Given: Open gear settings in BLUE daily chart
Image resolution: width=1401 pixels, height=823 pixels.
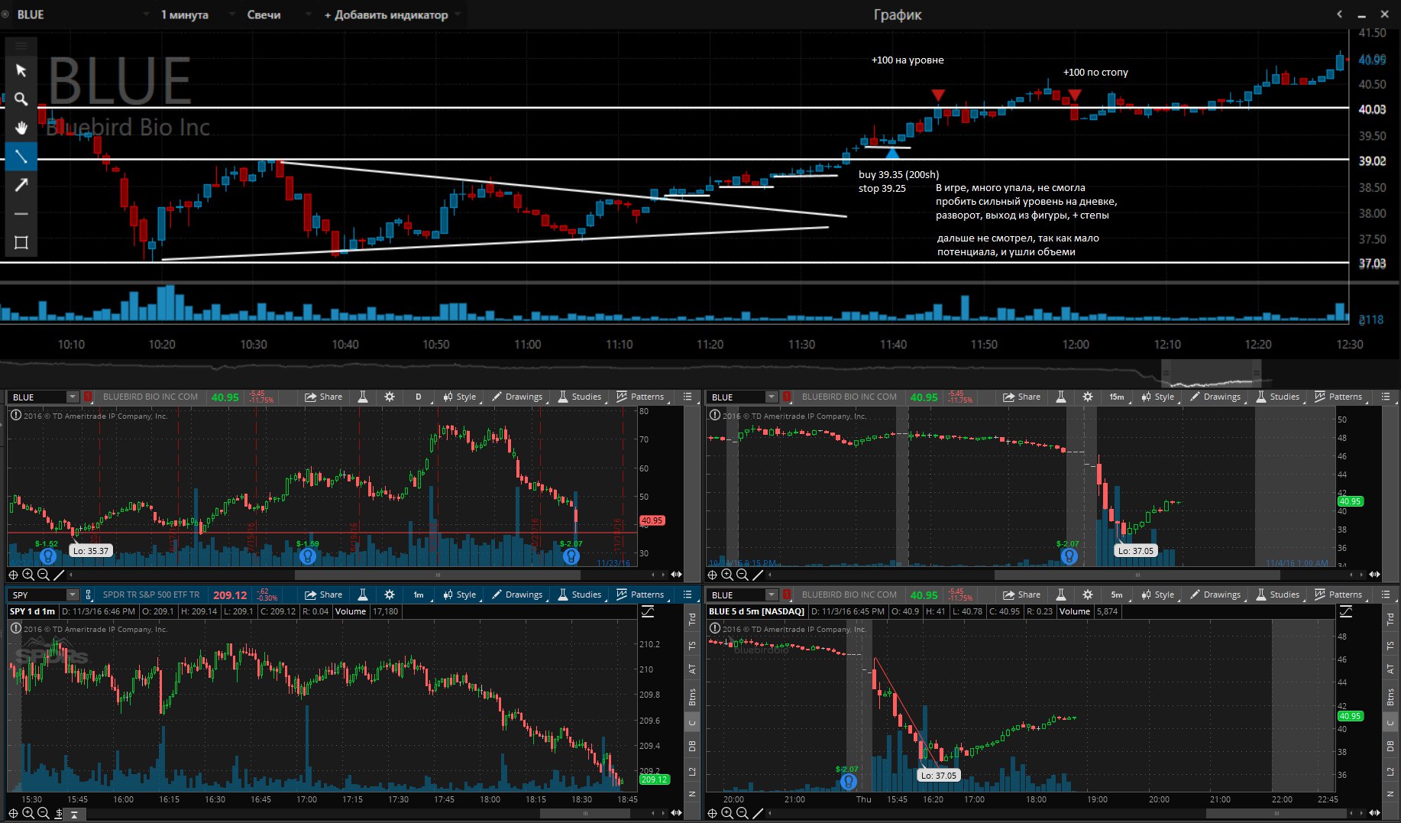Looking at the screenshot, I should coord(390,397).
